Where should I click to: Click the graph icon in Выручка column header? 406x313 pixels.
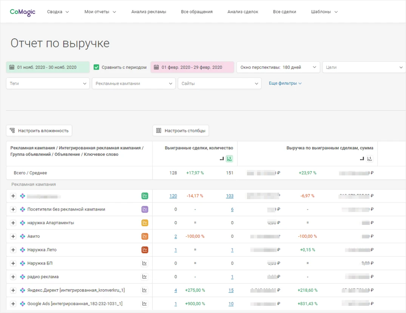(x=369, y=159)
